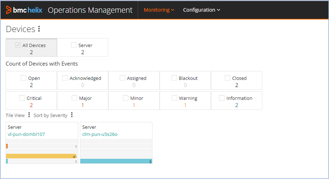Click the blue 1-event bar on vl-pun-dombl107

pos(7,161)
